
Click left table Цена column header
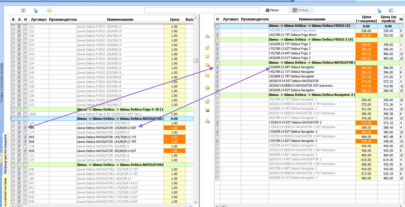pos(174,19)
